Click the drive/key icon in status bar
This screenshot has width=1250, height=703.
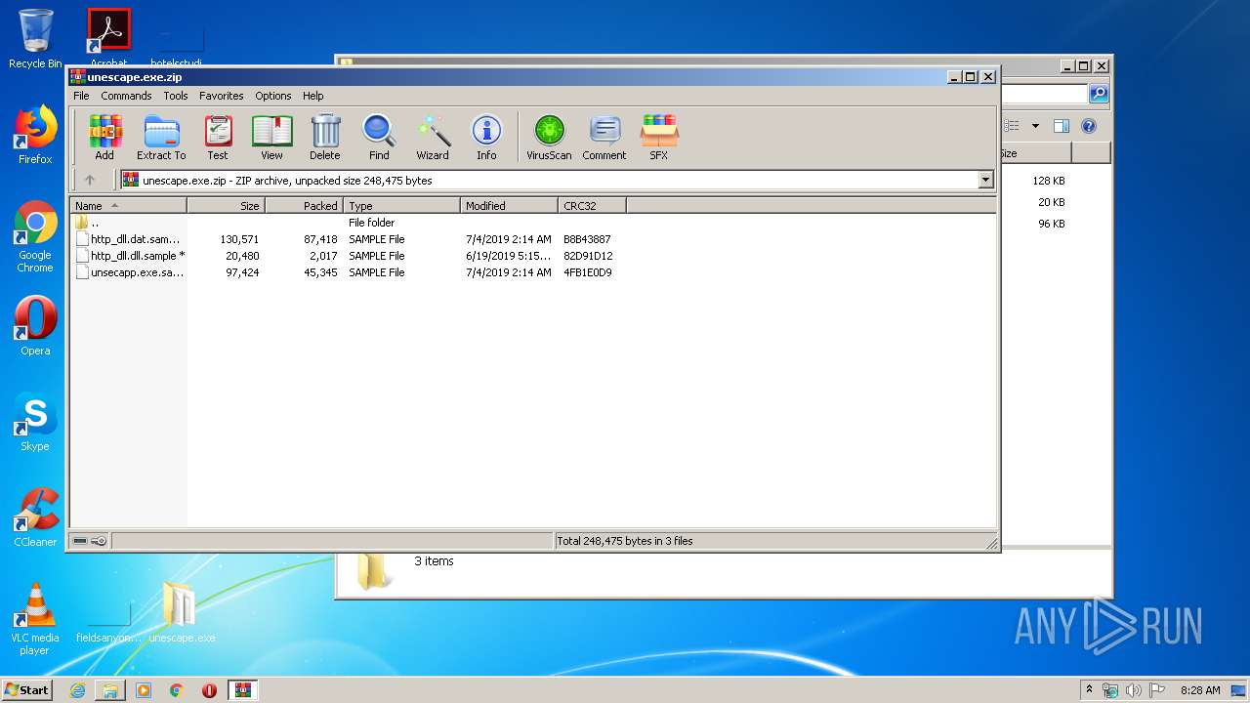pos(90,541)
